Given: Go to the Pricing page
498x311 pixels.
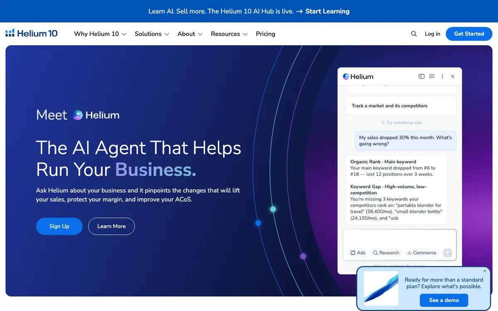Looking at the screenshot, I should tap(266, 34).
